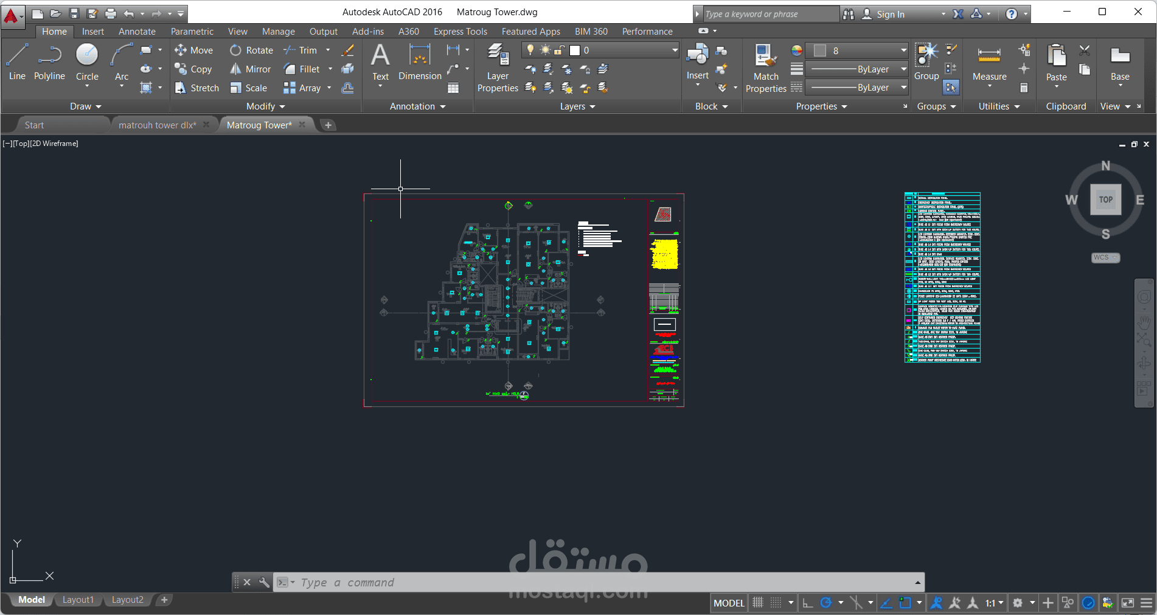Toggle polar tracking in status bar

[x=826, y=603]
